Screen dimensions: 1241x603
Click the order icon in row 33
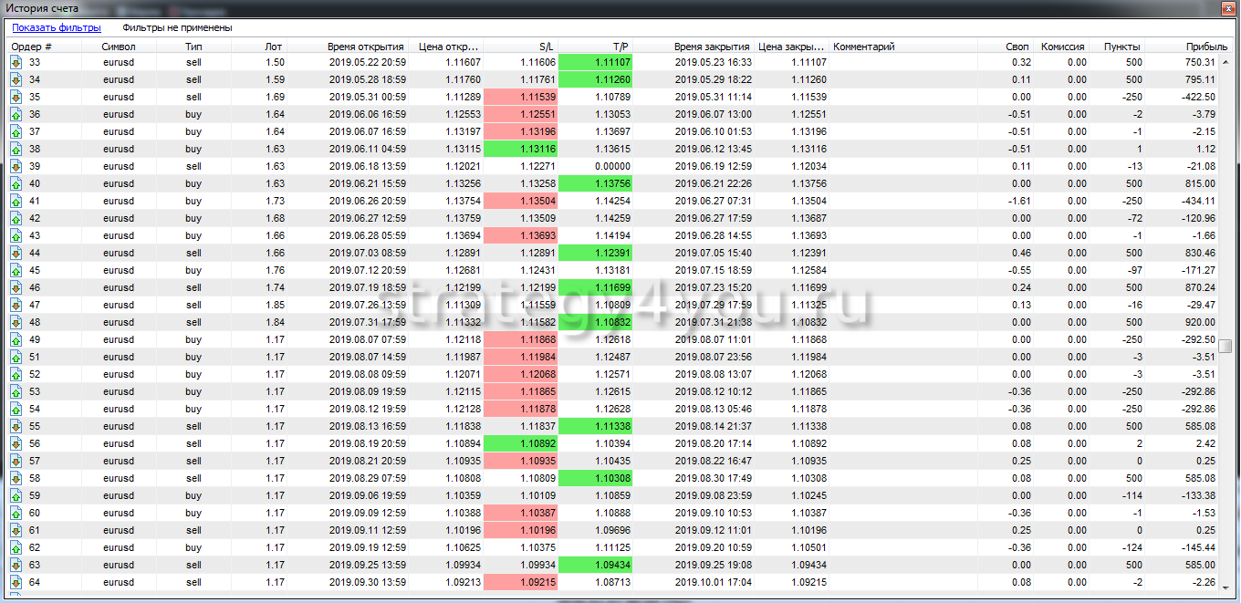point(16,62)
